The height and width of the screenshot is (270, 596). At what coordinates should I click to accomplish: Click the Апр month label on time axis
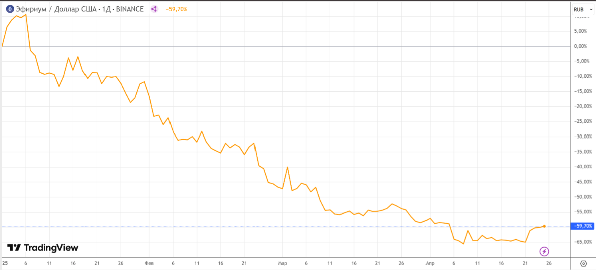[430, 263]
